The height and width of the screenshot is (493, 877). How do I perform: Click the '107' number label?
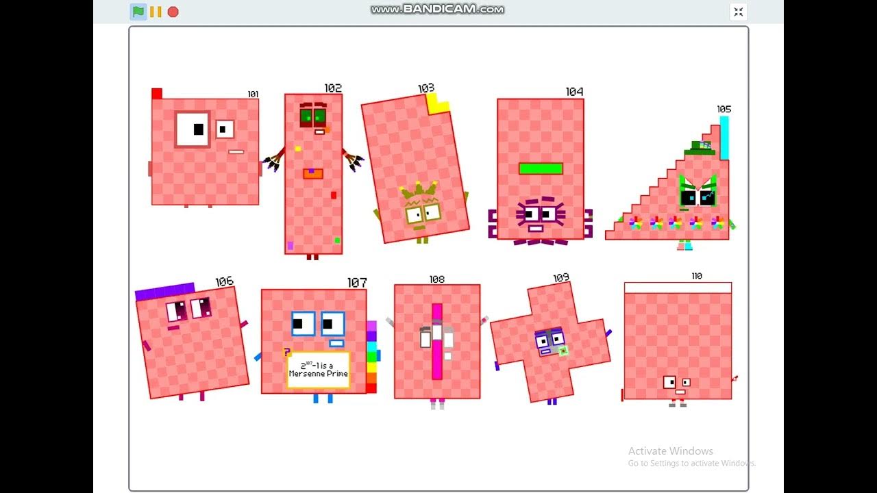coord(357,282)
